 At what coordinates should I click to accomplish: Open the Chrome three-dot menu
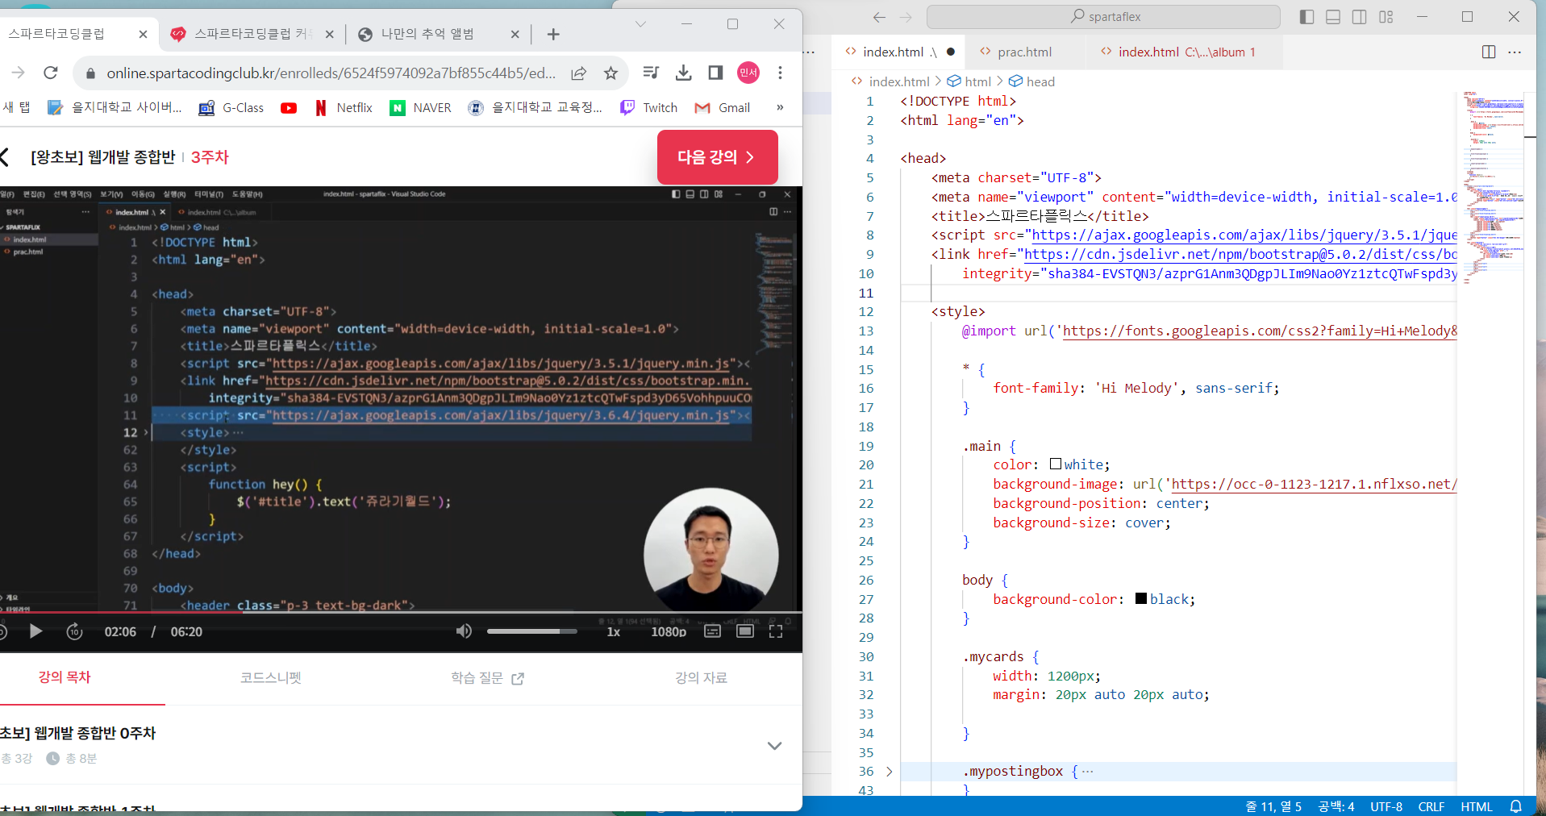[780, 73]
